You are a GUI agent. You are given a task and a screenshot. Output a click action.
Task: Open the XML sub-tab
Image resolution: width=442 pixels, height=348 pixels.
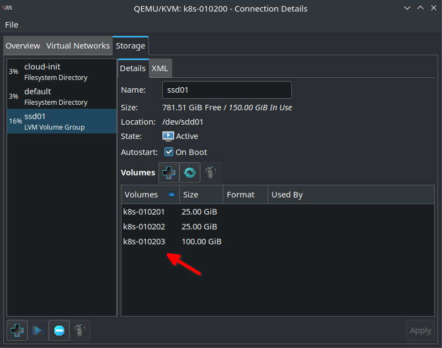pos(160,68)
